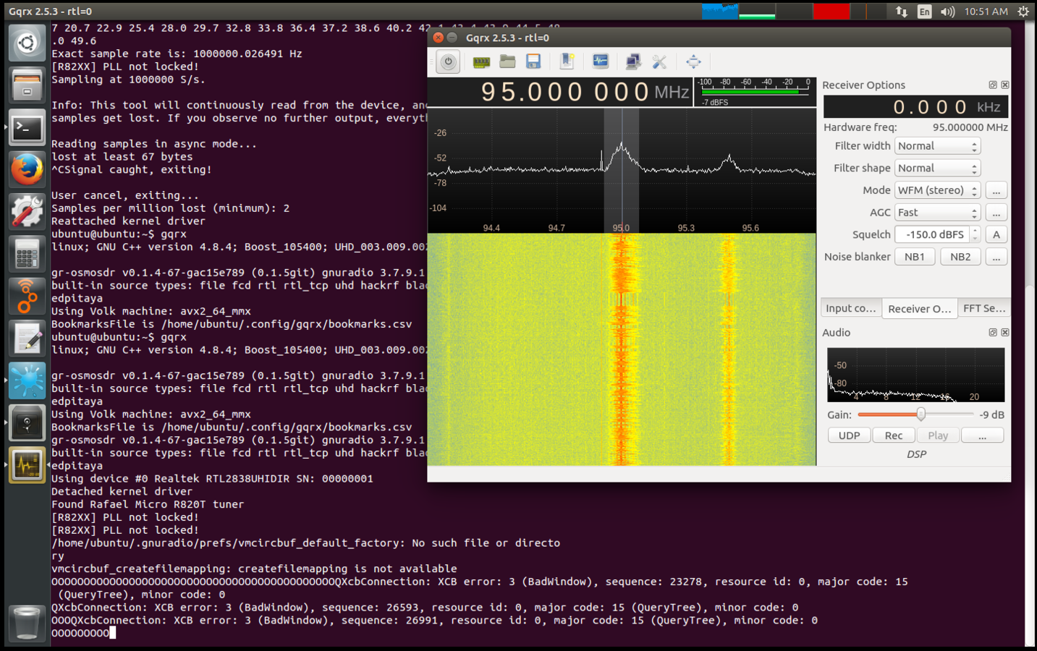The width and height of the screenshot is (1037, 651).
Task: Open the blue splash launcher icon
Action: (27, 380)
